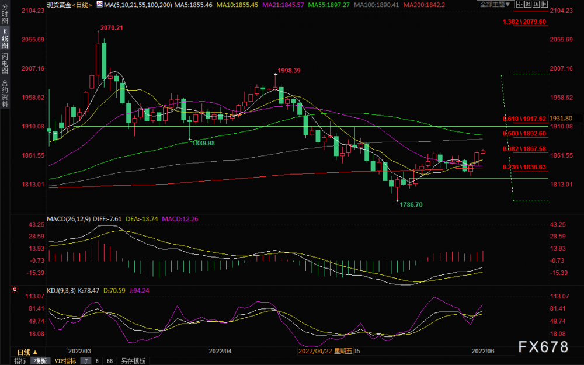The width and height of the screenshot is (584, 365).
Task: Click the 2022/04/22 星期五 date marker
Action: click(325, 351)
